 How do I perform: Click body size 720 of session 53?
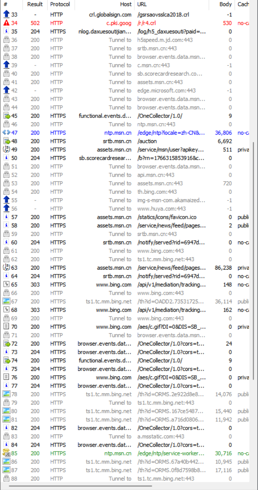click(x=228, y=183)
